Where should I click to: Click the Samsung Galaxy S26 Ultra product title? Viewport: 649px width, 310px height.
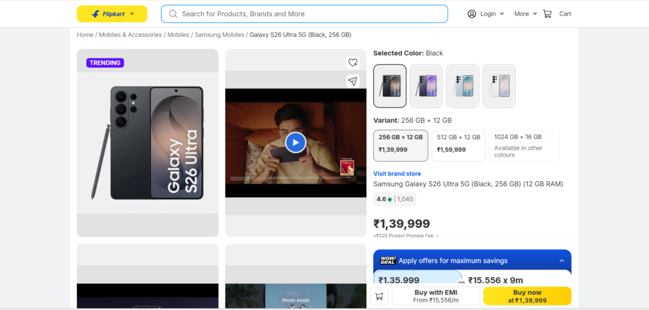coord(468,184)
